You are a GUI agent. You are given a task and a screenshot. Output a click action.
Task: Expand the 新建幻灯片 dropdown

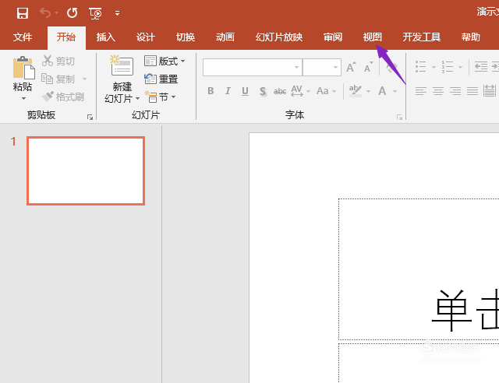point(137,99)
